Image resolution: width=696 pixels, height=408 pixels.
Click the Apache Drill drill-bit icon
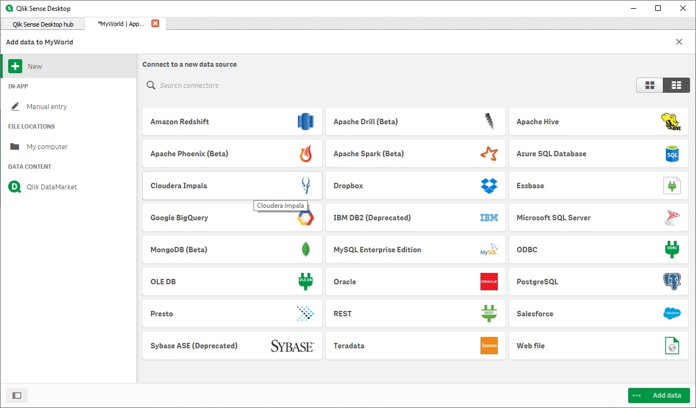tap(489, 122)
